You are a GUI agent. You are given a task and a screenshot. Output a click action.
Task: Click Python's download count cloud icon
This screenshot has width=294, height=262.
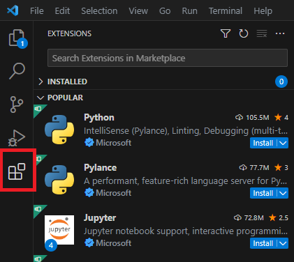click(239, 118)
